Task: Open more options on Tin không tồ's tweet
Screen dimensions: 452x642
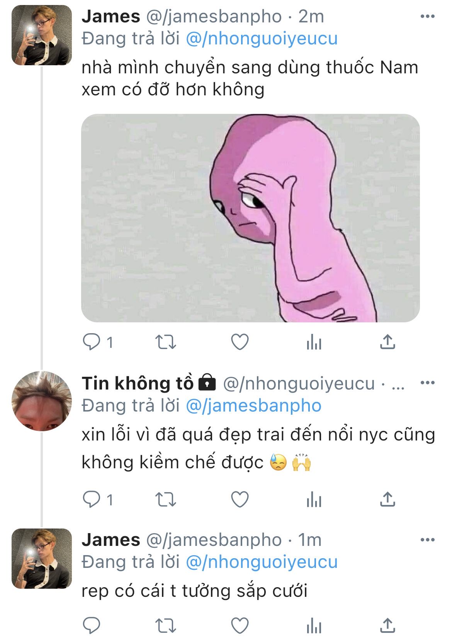Action: 427,383
